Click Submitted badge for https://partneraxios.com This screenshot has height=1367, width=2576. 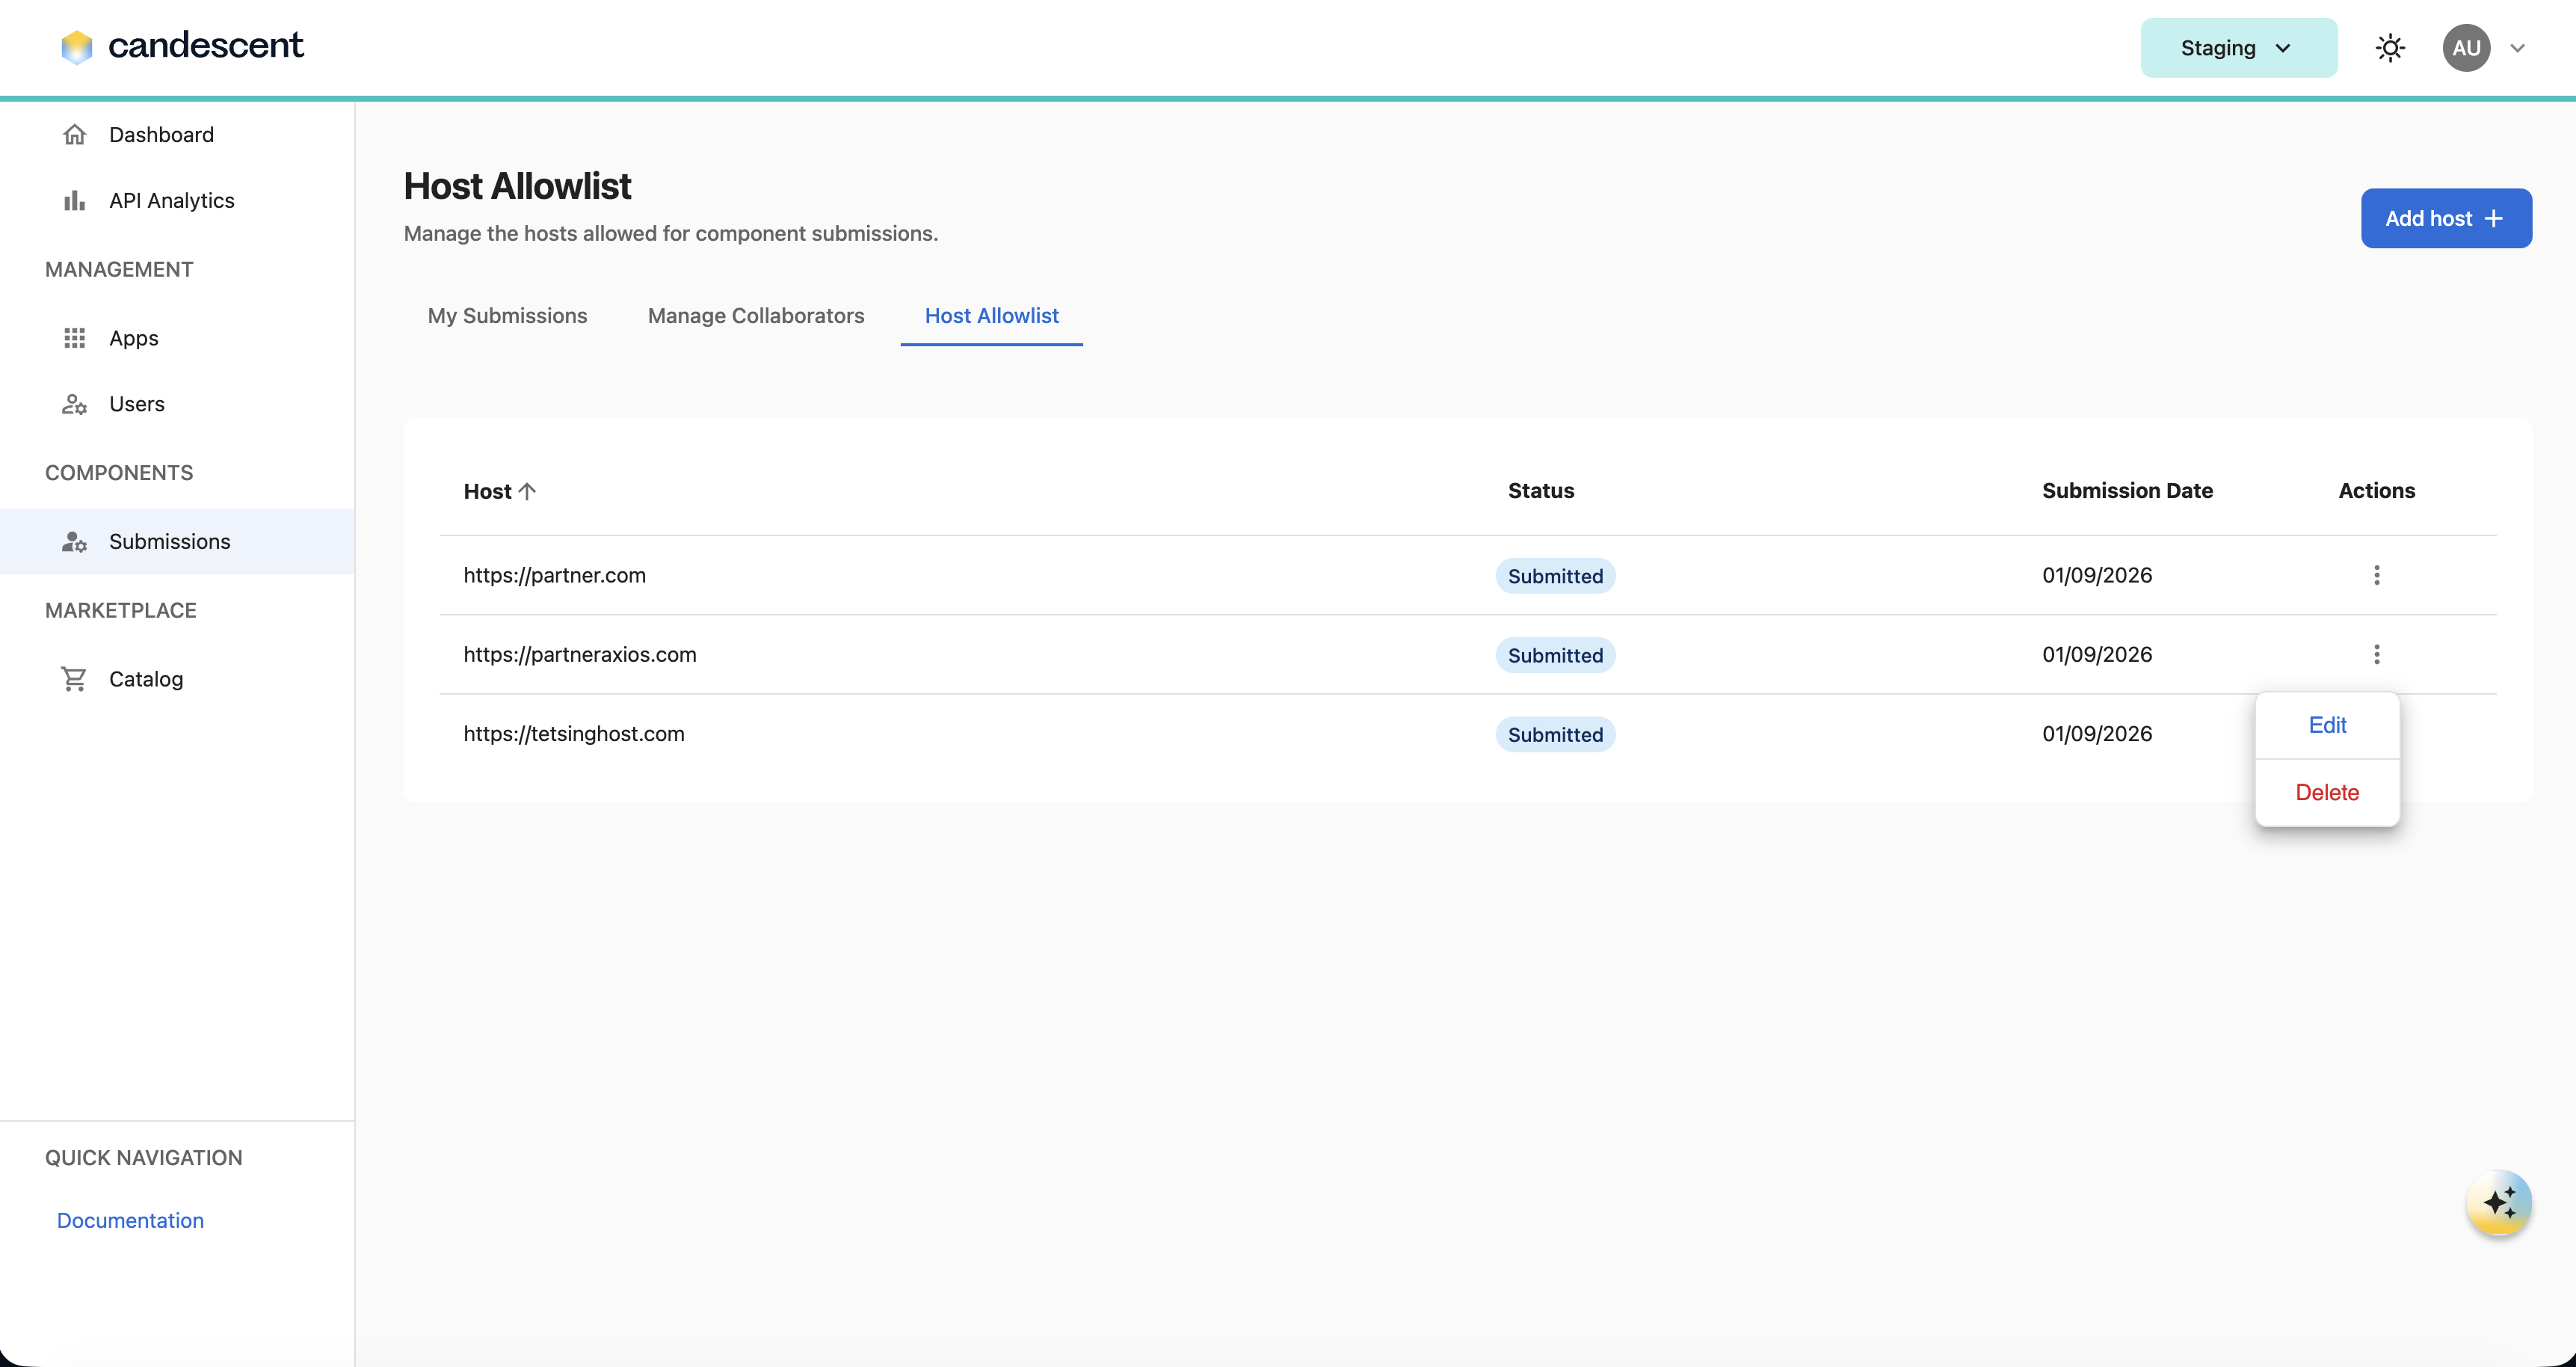coord(1555,656)
